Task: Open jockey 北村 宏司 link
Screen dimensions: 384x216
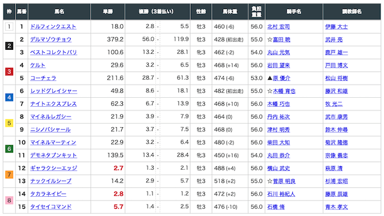Action: pyautogui.click(x=278, y=26)
